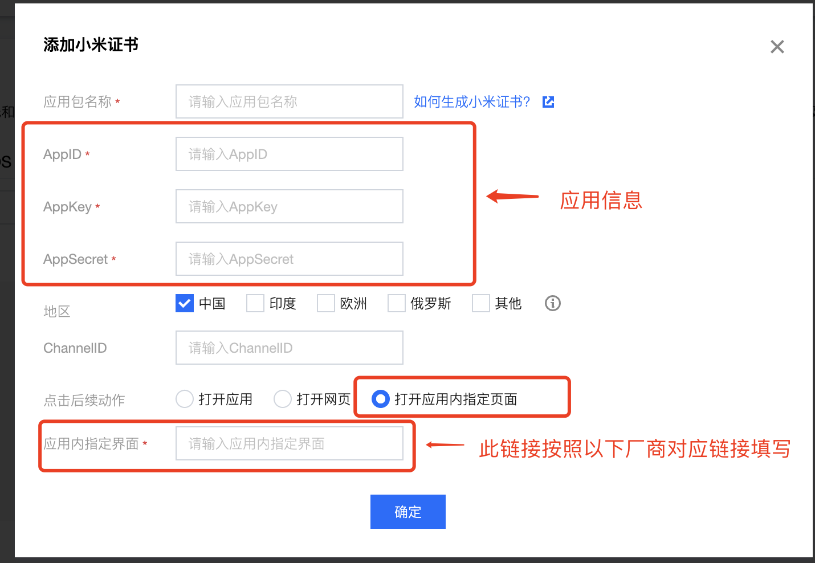The height and width of the screenshot is (563, 815).
Task: Select the AppSecret input field
Action: (290, 259)
